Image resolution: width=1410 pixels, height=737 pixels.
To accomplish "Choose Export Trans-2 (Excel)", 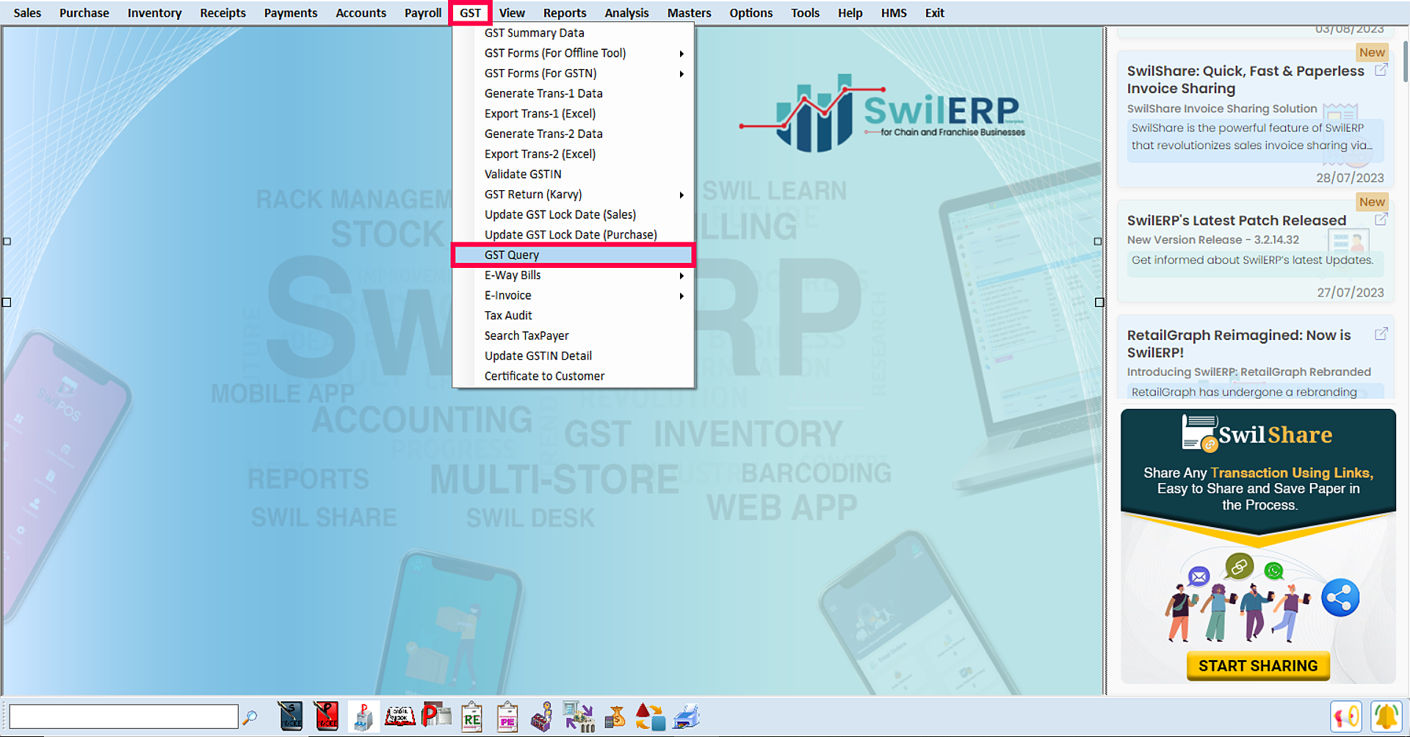I will [574, 154].
